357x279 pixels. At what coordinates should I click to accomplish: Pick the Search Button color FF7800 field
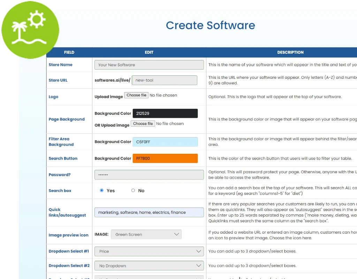click(x=165, y=159)
